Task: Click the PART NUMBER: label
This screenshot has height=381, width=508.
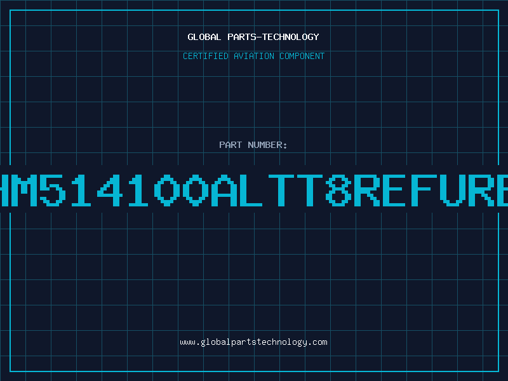Action: (253, 145)
